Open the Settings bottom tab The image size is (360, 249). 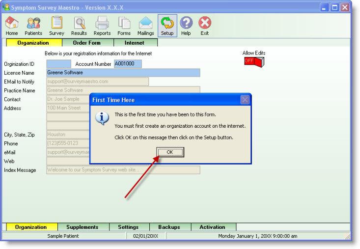(x=128, y=227)
